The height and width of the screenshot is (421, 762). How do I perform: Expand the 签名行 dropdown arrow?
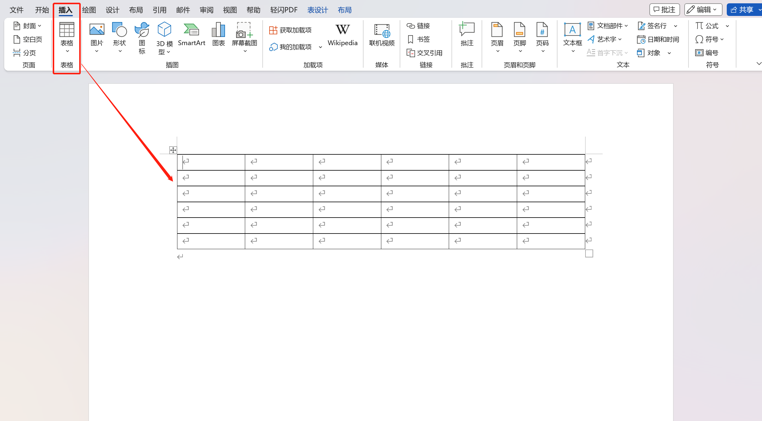[x=676, y=26]
